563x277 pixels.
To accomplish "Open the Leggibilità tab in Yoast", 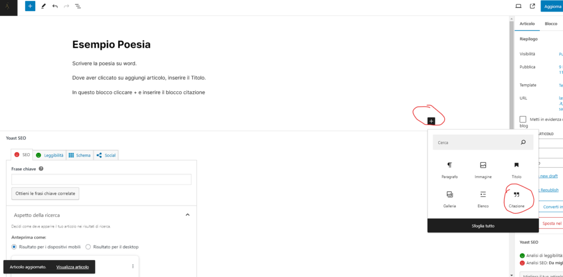I will tap(49, 156).
